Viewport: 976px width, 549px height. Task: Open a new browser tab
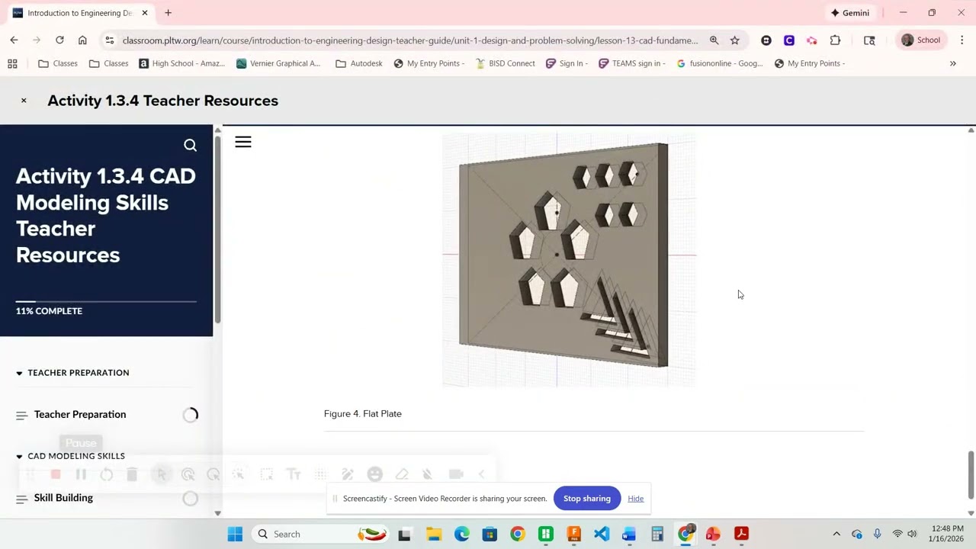(168, 13)
